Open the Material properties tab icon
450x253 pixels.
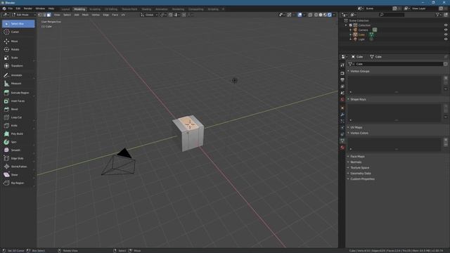coord(342,148)
